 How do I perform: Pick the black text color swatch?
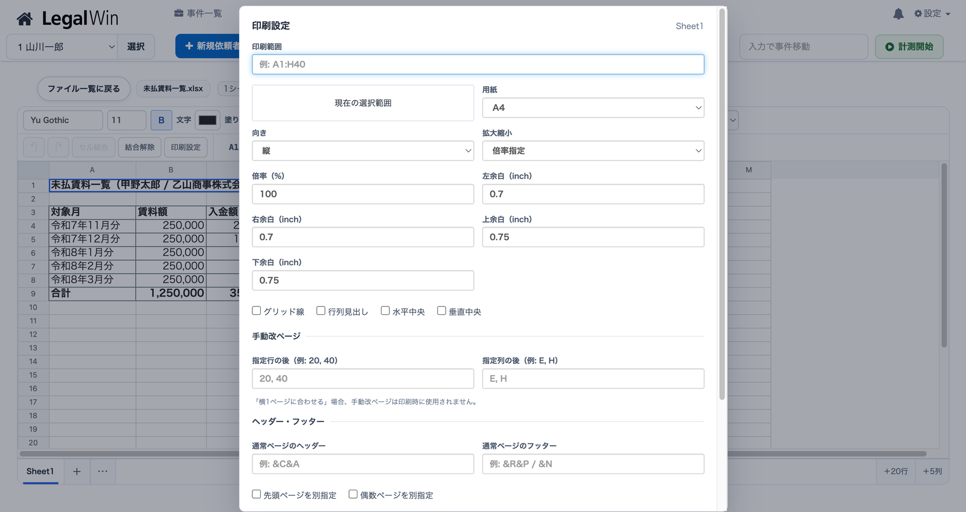coord(208,120)
